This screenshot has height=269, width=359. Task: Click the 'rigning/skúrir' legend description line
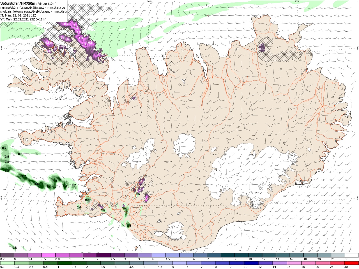(33, 8)
